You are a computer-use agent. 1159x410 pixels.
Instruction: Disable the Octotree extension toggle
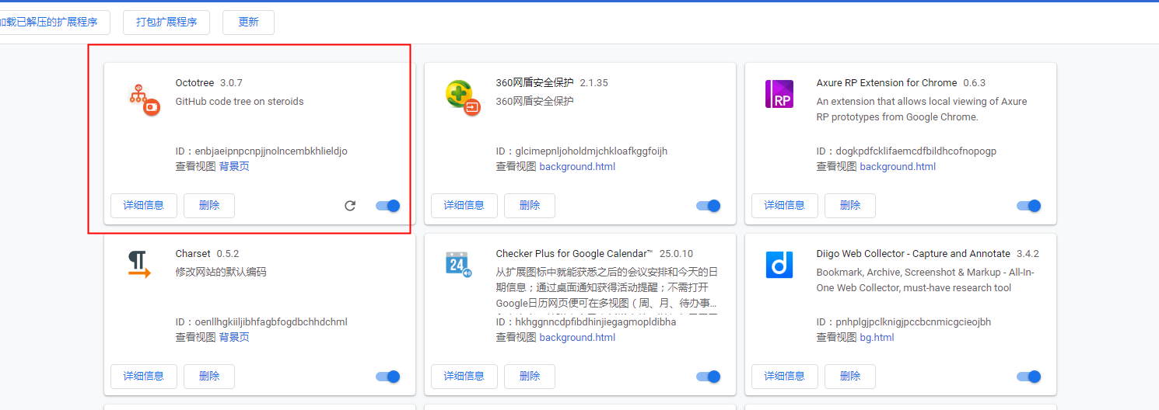[x=387, y=206]
